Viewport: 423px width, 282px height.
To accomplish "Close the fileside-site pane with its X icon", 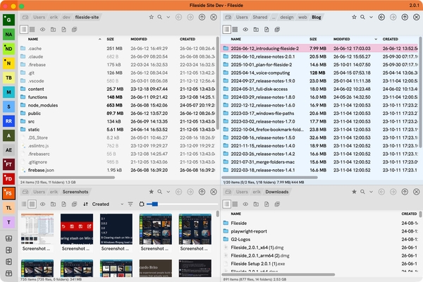I will (214, 17).
